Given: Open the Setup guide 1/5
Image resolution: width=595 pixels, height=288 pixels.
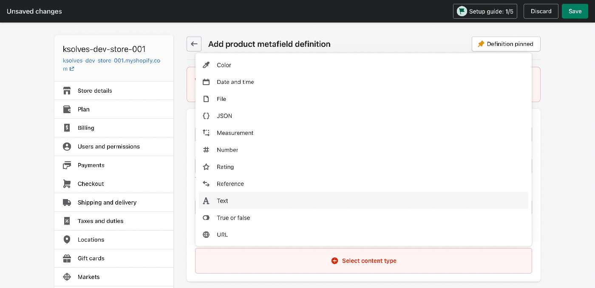Looking at the screenshot, I should (485, 11).
